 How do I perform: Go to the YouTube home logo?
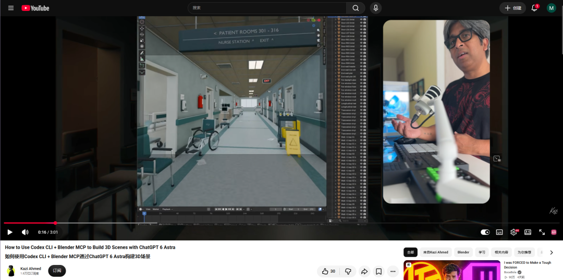(x=35, y=8)
